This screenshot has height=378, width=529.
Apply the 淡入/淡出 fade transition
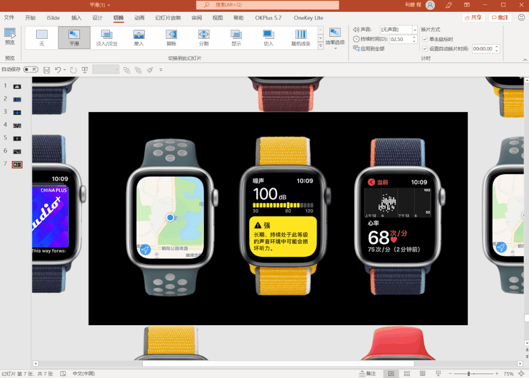(x=106, y=38)
